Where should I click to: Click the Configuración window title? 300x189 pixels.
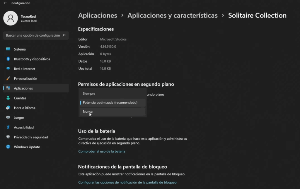pos(21,3)
